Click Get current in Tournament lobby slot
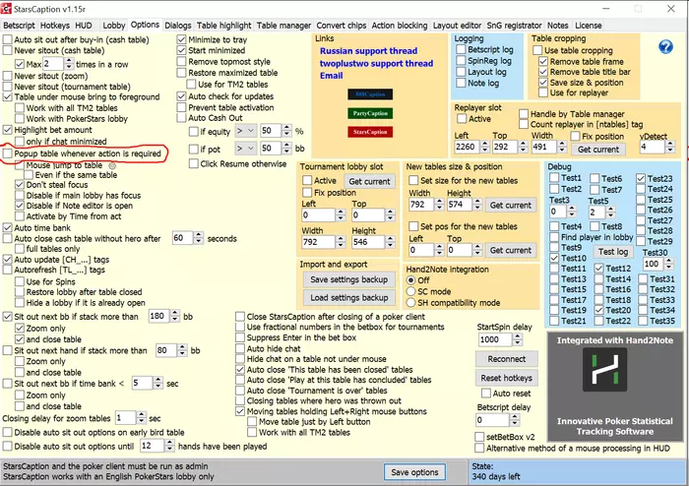 369,181
